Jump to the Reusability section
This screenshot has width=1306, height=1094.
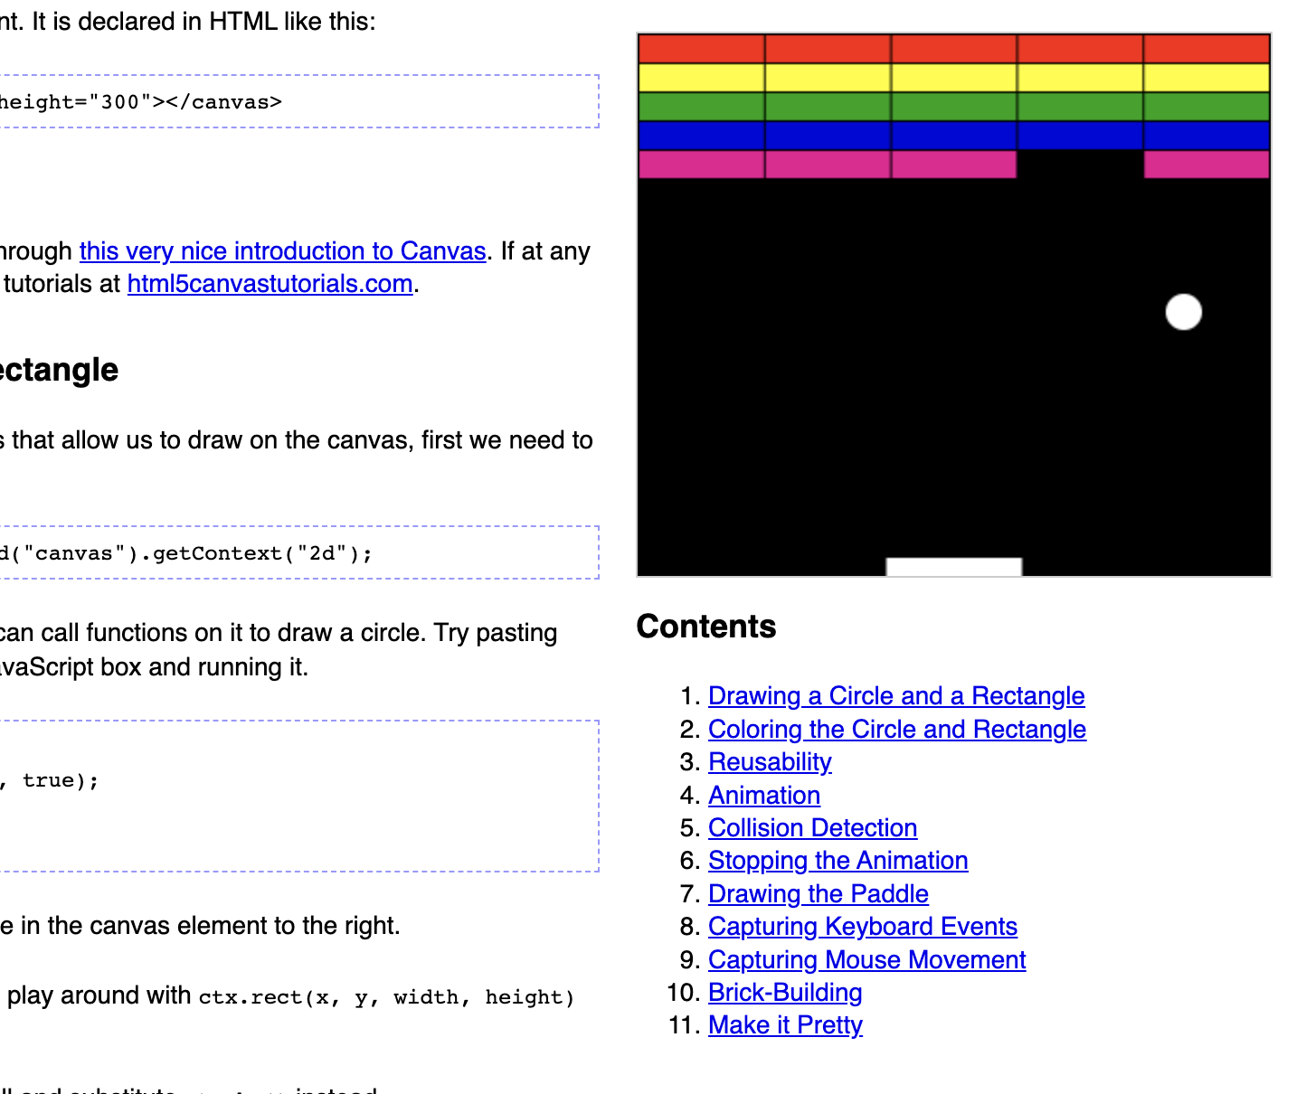[769, 762]
